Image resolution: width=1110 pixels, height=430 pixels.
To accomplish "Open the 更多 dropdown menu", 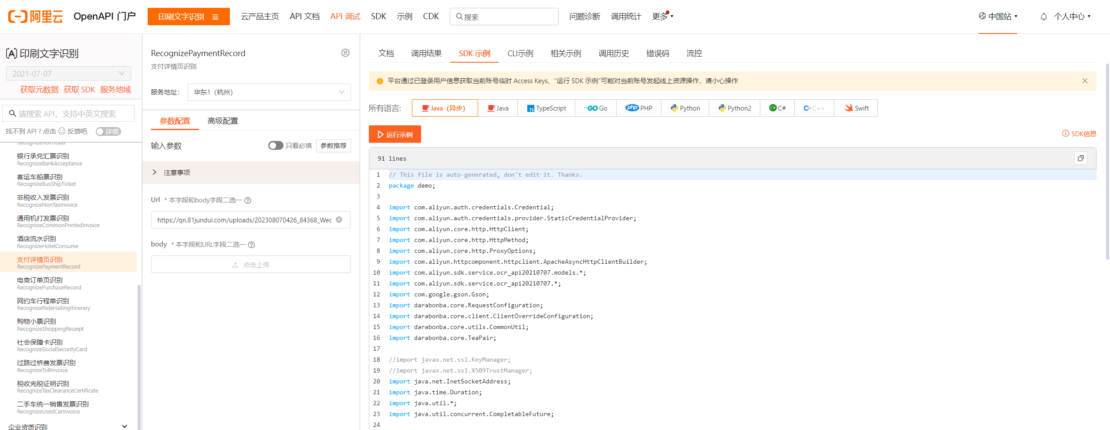I will [x=662, y=17].
